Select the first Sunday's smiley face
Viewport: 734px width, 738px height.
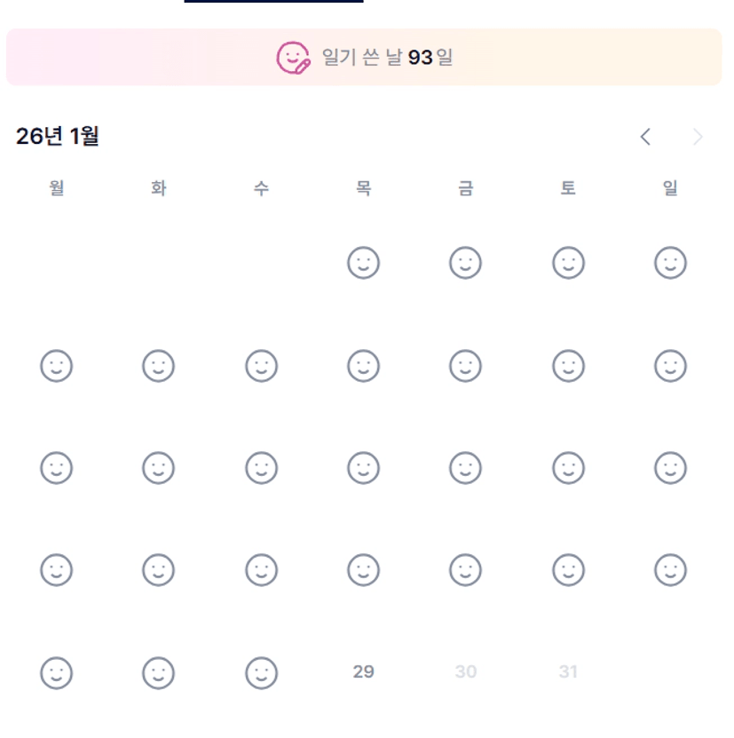[670, 263]
